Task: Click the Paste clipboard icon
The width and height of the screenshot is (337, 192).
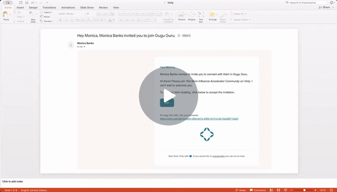Action: (5, 14)
